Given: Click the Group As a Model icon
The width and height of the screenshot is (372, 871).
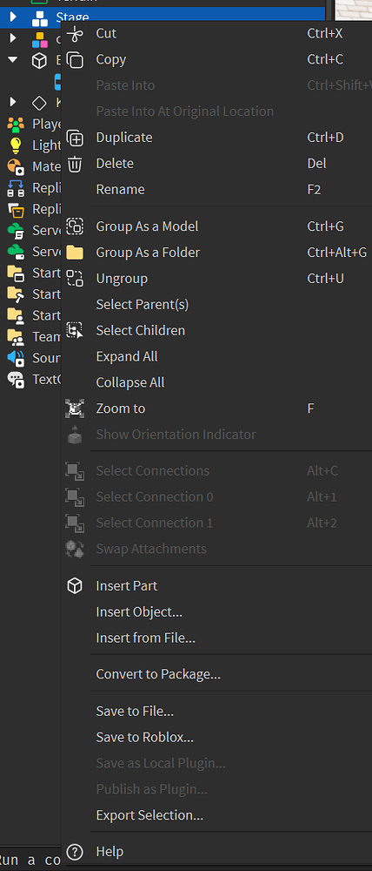Looking at the screenshot, I should pos(74,226).
